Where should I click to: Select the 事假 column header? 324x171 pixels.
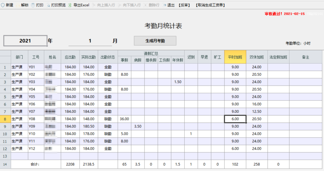[x=124, y=60]
